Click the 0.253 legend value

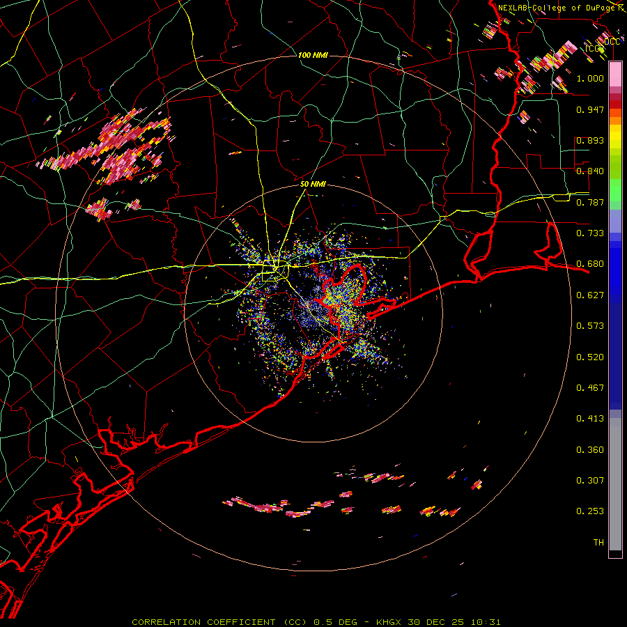[590, 511]
